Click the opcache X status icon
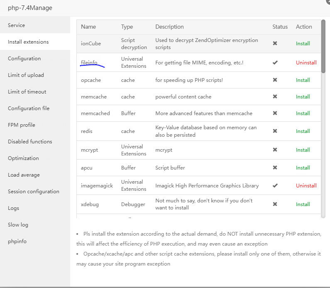Screen dimensions: 330x288 [275, 80]
